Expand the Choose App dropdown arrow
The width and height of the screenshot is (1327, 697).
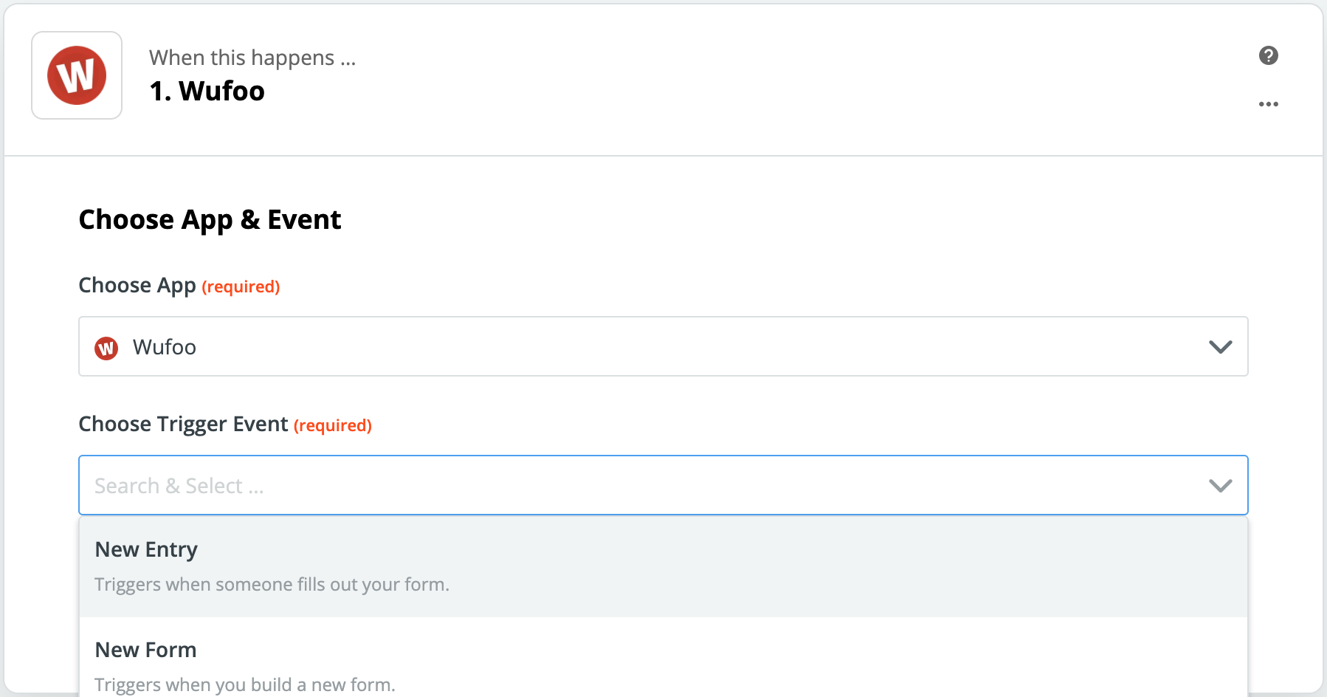pyautogui.click(x=1219, y=346)
